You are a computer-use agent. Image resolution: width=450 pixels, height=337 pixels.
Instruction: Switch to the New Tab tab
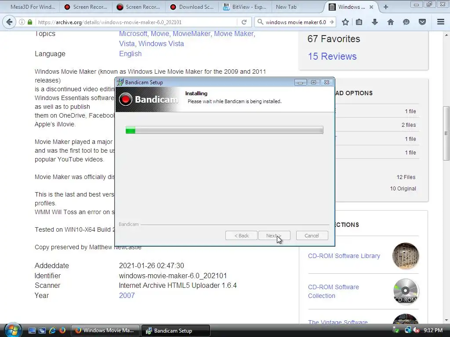[x=296, y=7]
